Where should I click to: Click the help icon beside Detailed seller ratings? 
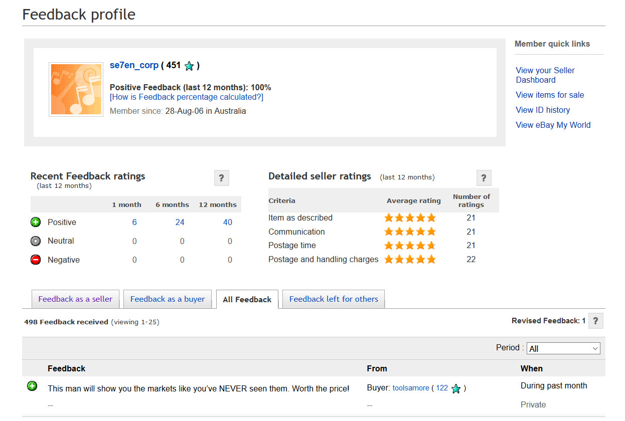(x=484, y=178)
